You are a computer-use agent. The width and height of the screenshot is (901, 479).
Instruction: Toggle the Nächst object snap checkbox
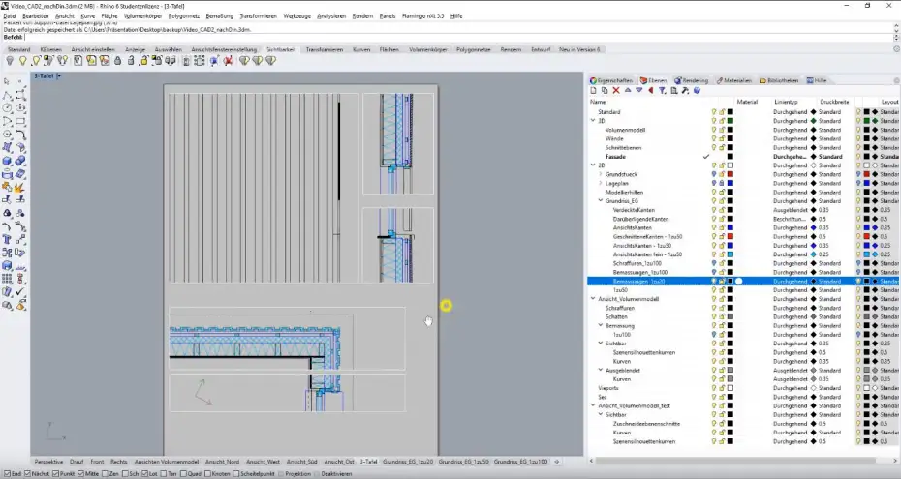tap(27, 474)
